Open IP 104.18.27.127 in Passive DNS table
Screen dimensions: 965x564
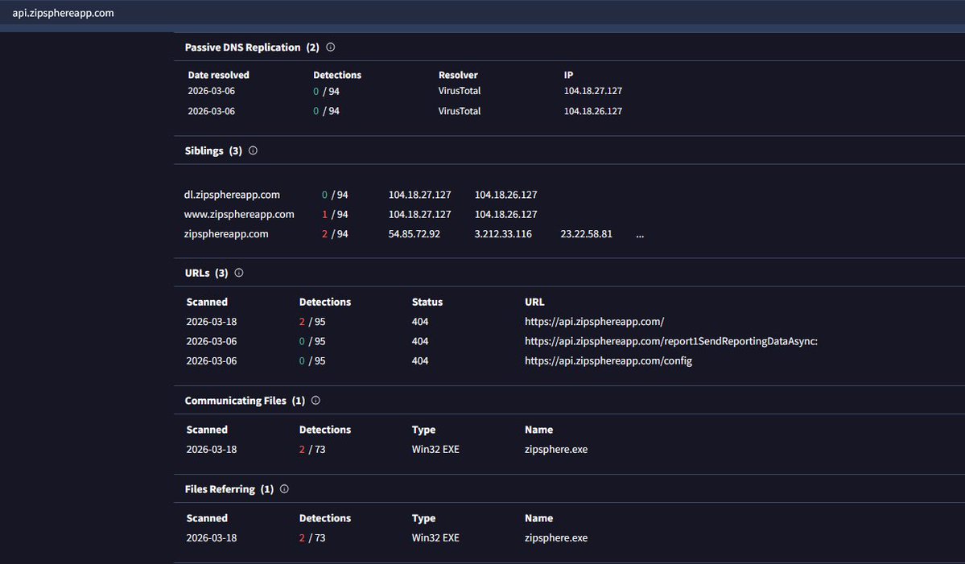592,90
